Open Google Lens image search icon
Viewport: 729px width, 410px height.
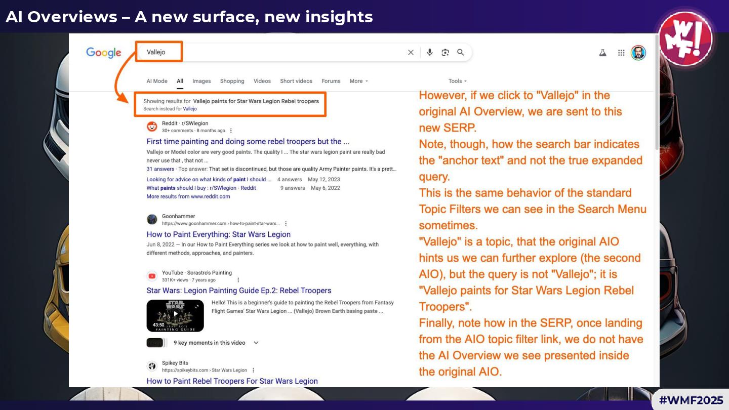[445, 52]
